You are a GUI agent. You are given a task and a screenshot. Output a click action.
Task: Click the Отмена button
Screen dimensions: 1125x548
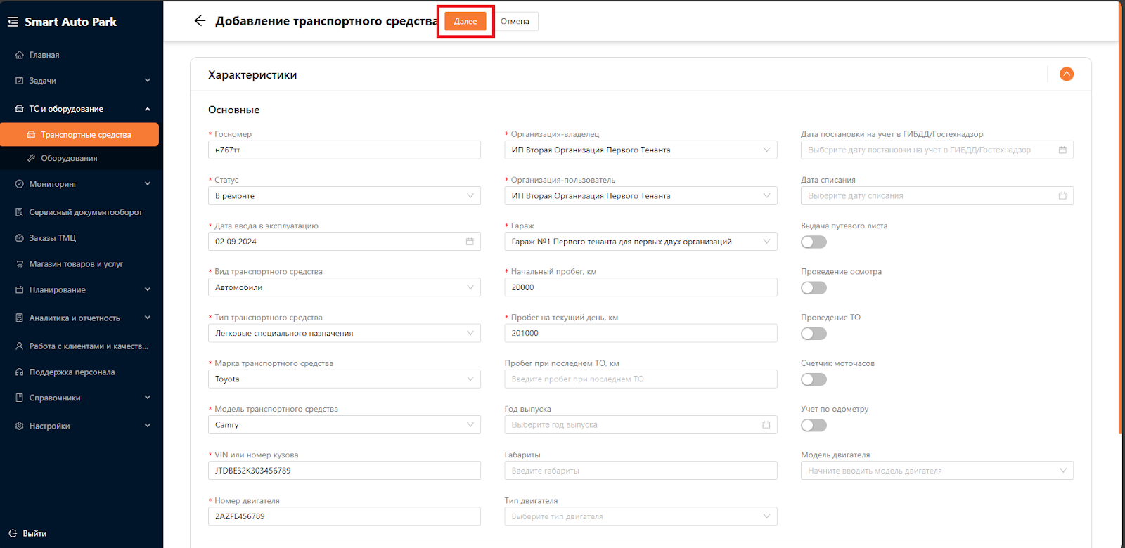click(x=515, y=22)
